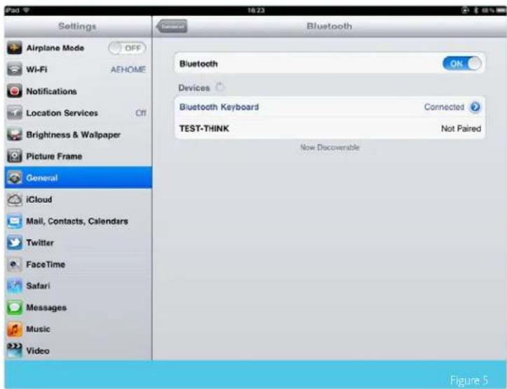Go back to General settings

point(172,26)
